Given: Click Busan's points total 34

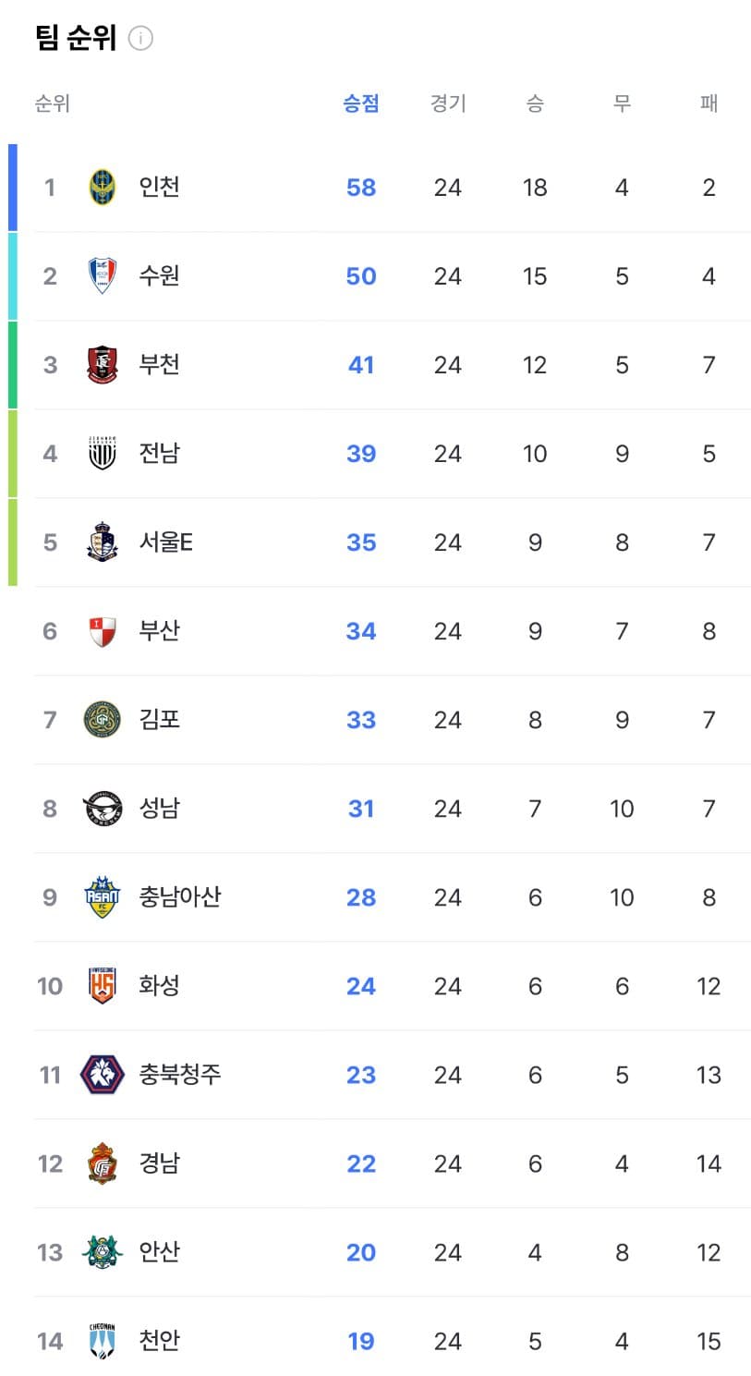Looking at the screenshot, I should [360, 631].
